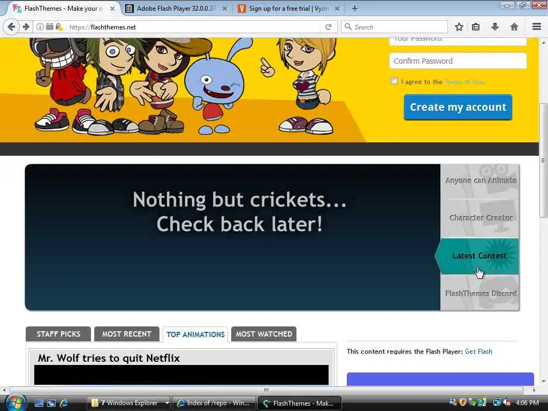Screen dimensions: 548x411
Task: Close the FlashThemes tab
Action: [112, 9]
